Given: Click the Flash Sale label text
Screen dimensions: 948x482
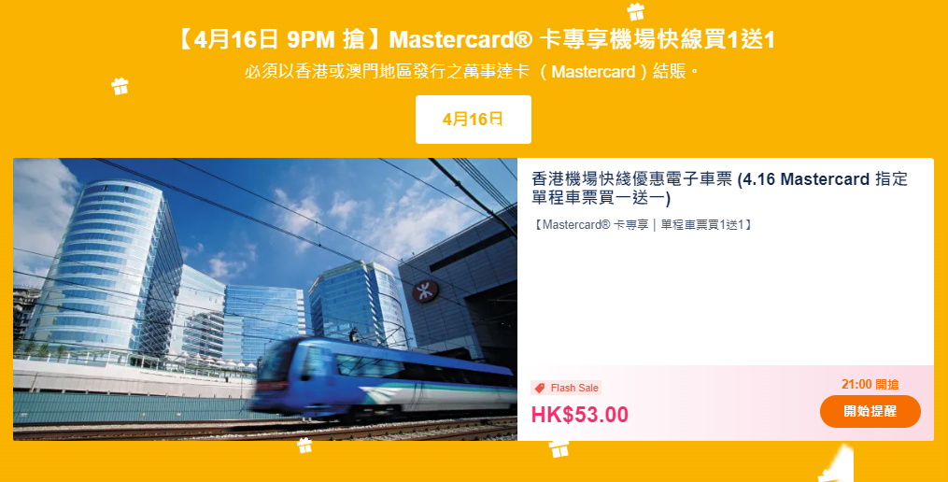Looking at the screenshot, I should coord(574,389).
